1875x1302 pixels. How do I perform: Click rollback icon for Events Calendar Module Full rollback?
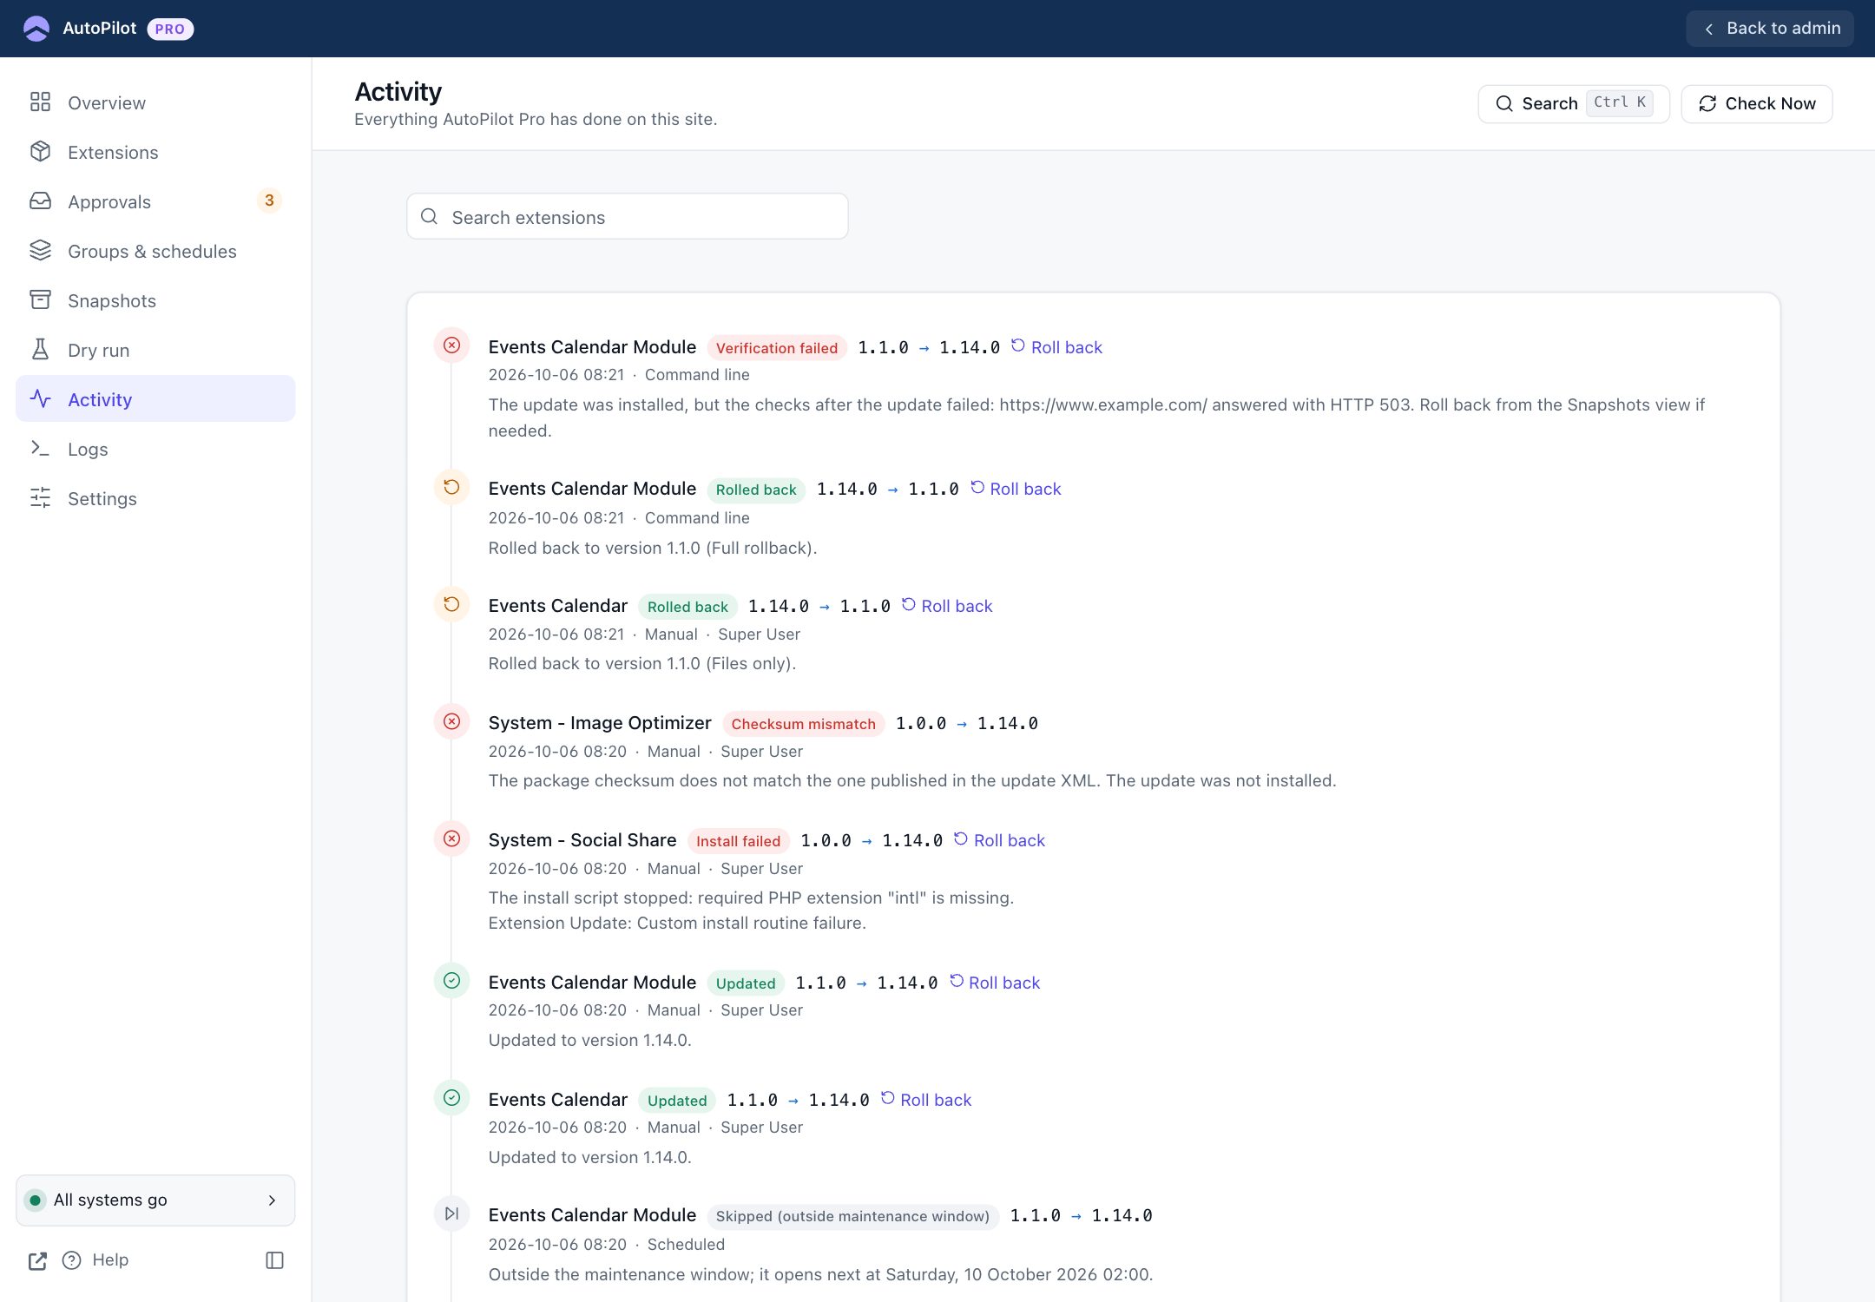[451, 487]
